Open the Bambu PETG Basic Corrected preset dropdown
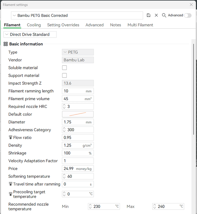 click(77, 15)
